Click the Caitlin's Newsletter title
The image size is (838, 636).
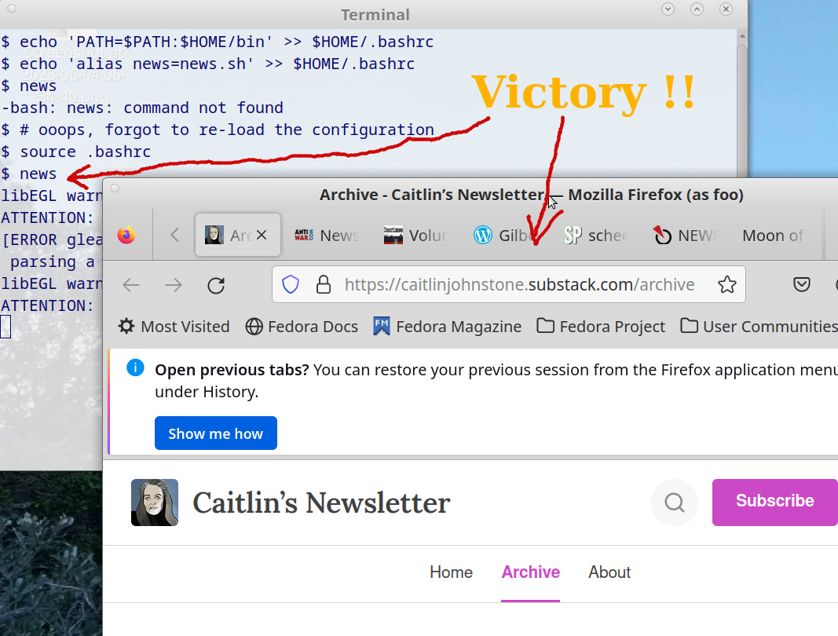[321, 503]
